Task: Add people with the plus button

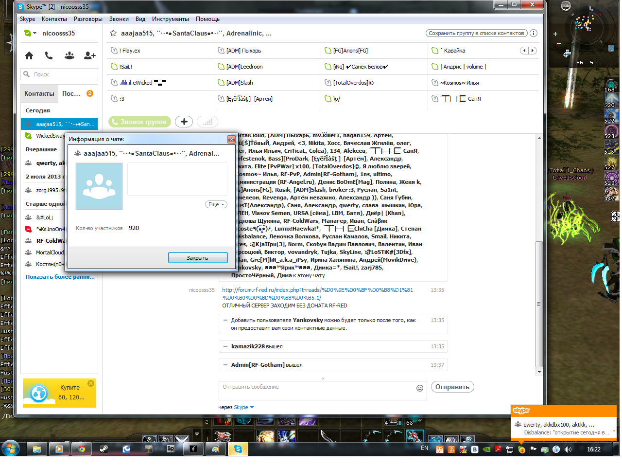Action: [x=184, y=122]
